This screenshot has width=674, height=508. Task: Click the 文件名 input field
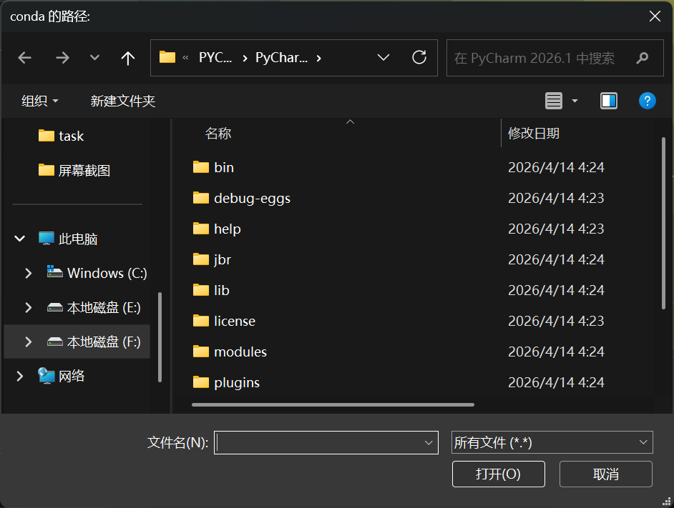tap(318, 443)
